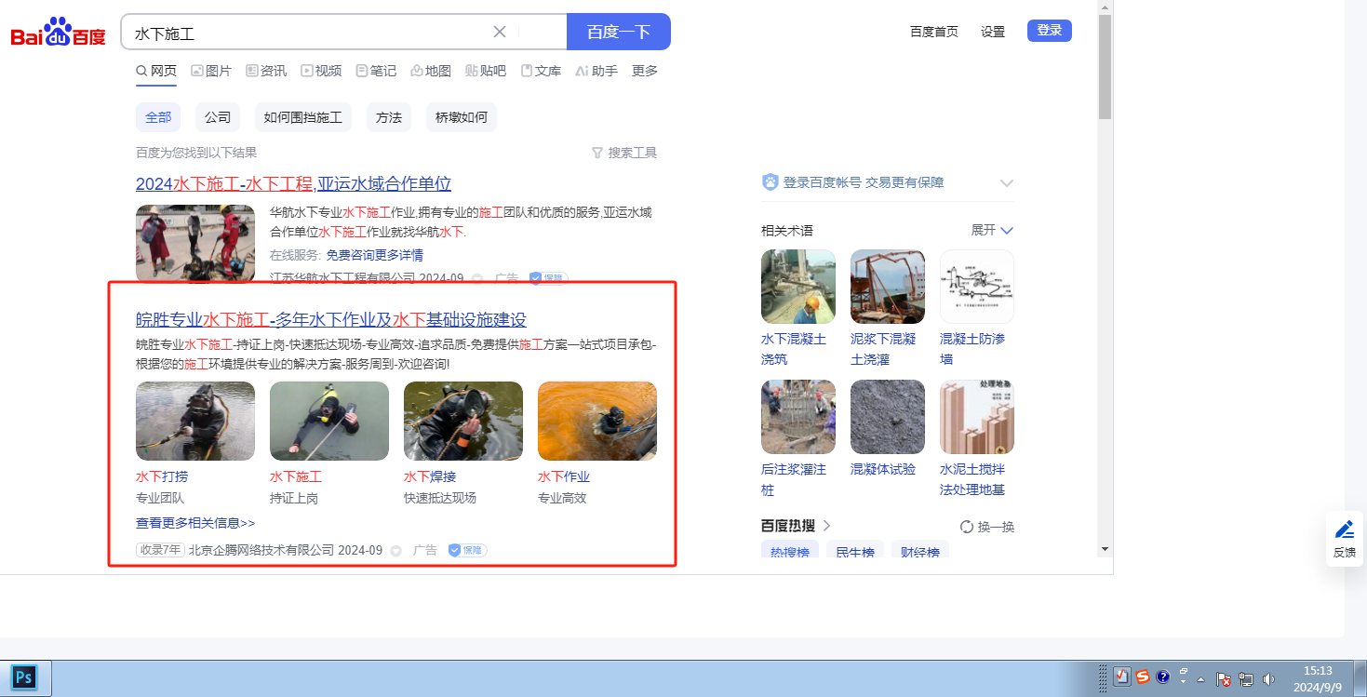Click the refresh icon next to 换一换
The image size is (1367, 697).
(x=967, y=527)
